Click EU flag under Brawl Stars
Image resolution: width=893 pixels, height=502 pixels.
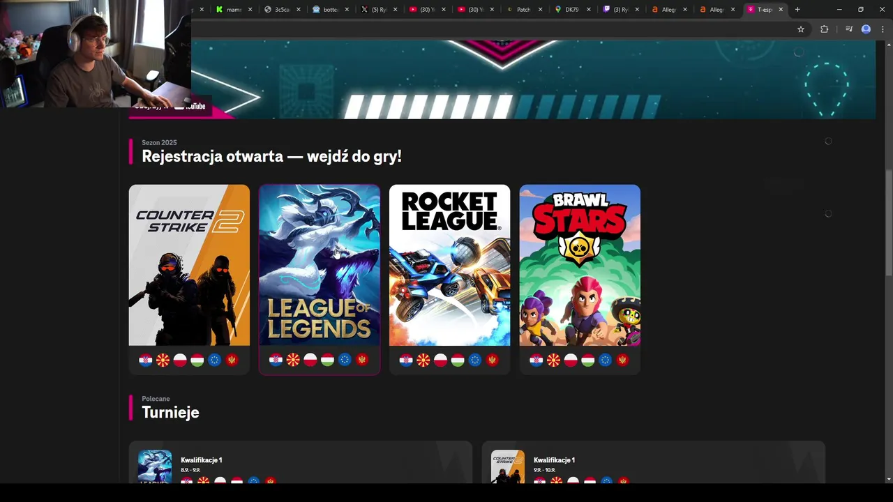(x=605, y=360)
